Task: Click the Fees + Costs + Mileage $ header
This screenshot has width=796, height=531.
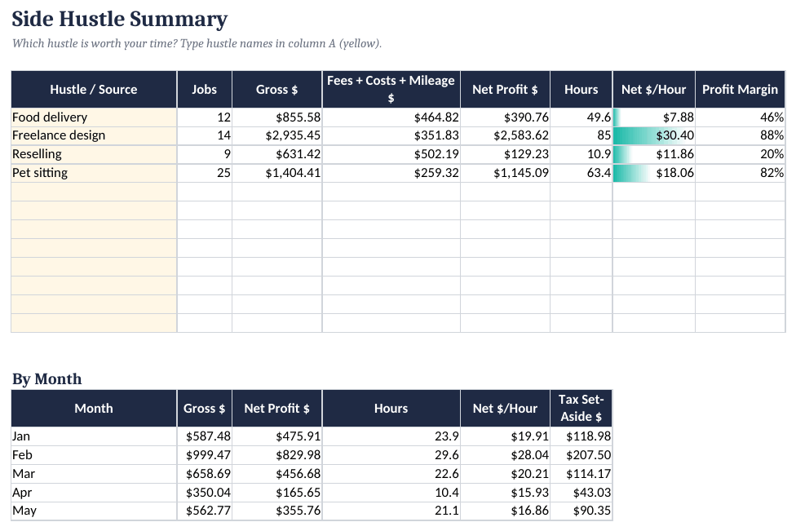Action: pyautogui.click(x=391, y=90)
